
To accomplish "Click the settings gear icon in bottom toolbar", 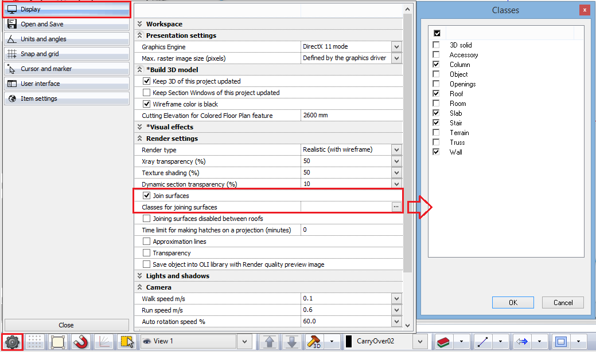I will click(x=12, y=342).
